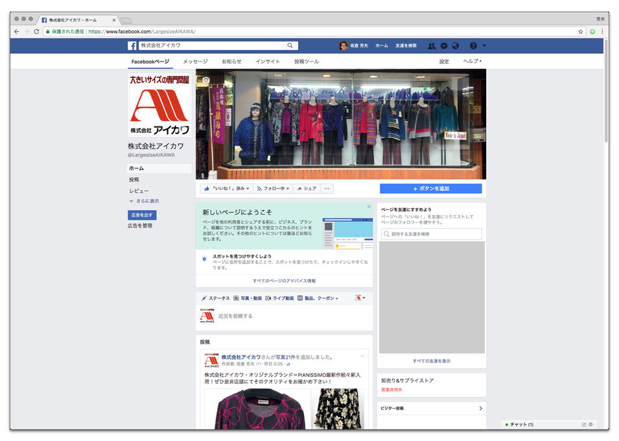Open quick help question mark icon
The image size is (619, 441).
click(x=473, y=46)
